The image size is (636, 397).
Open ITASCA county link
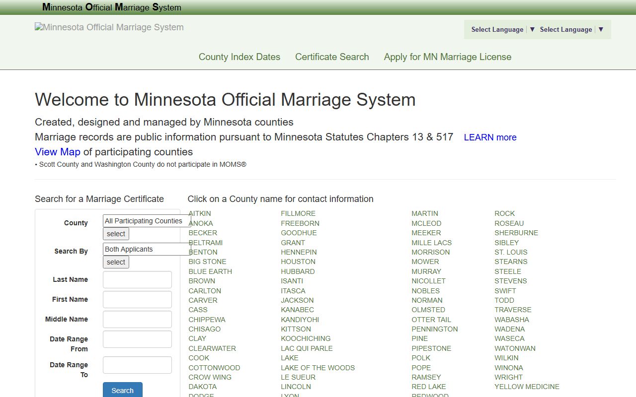click(x=293, y=291)
